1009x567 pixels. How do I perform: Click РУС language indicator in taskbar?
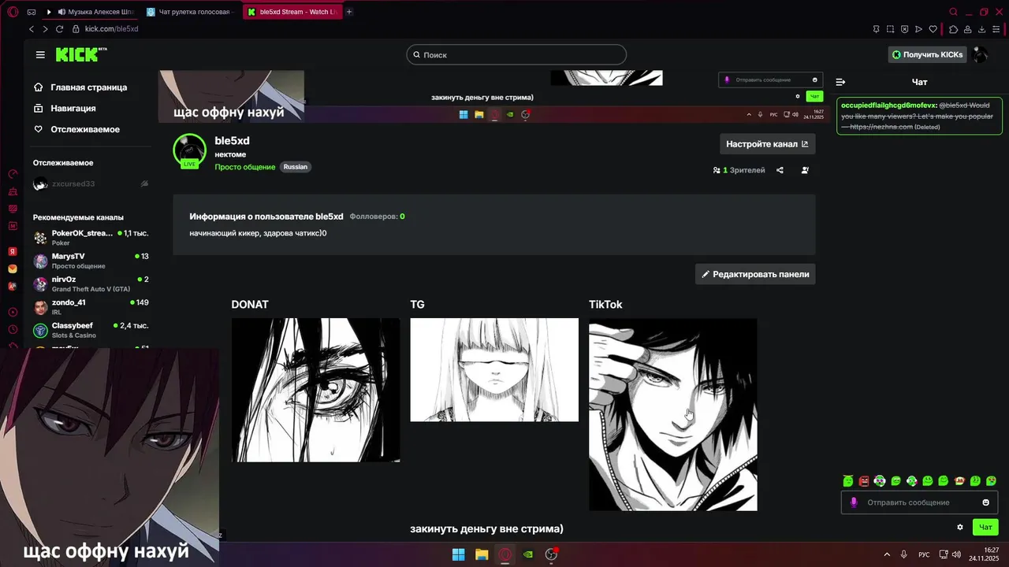pyautogui.click(x=925, y=554)
